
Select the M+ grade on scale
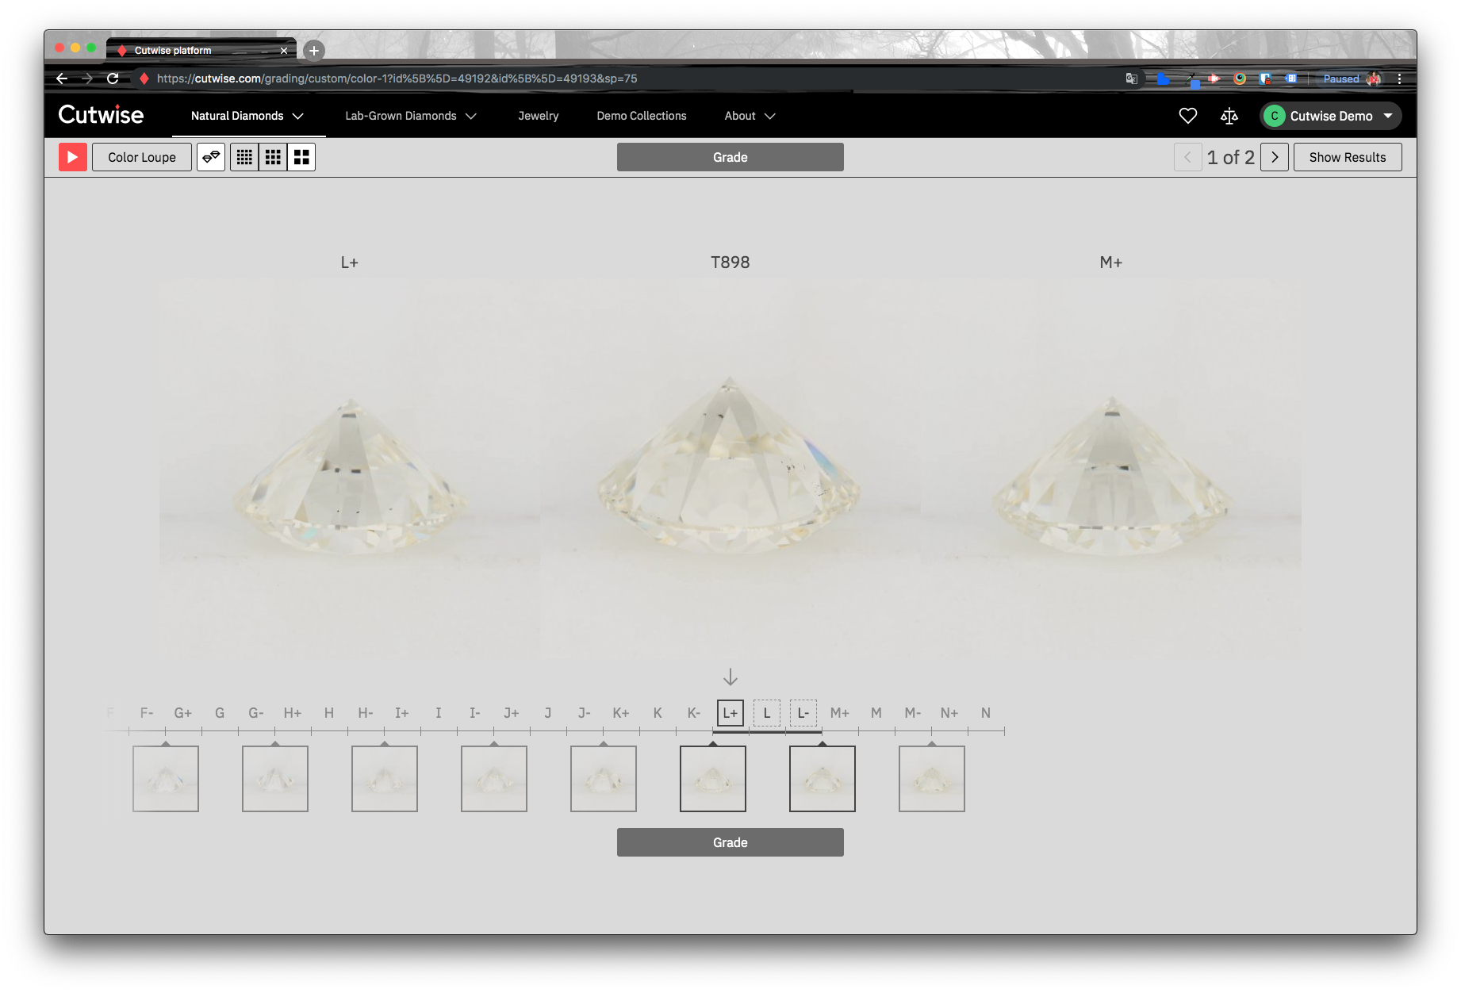[839, 713]
